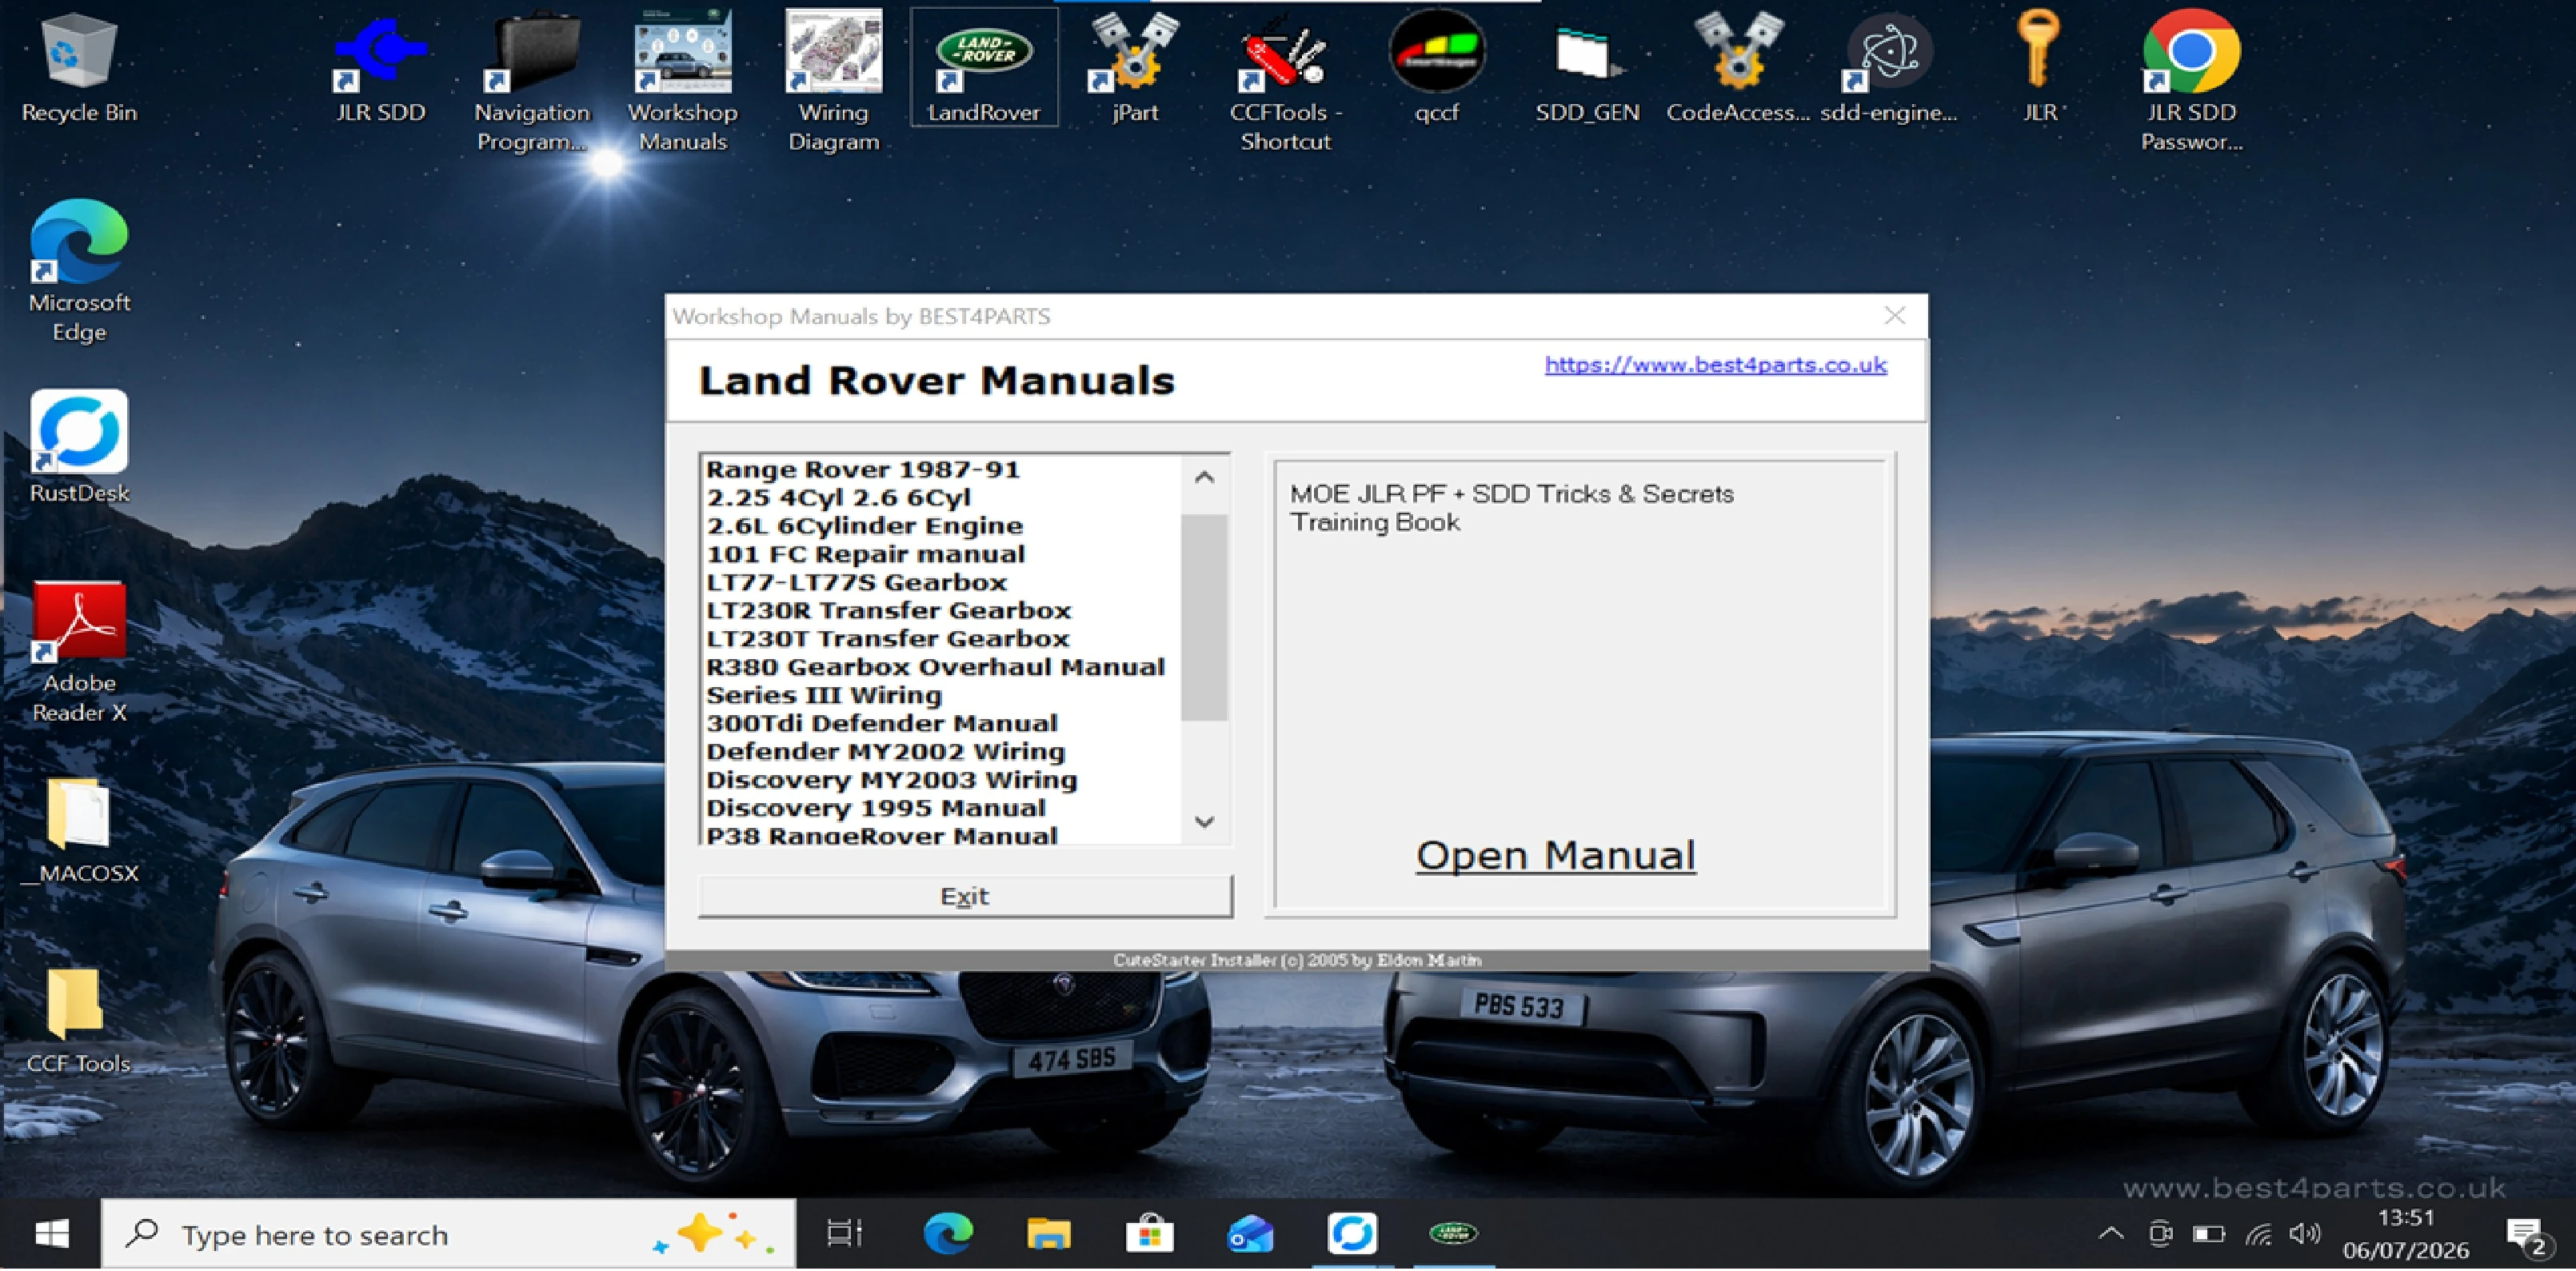Switch to RustDesk taskbar icon
2576x1271 pixels.
[1352, 1234]
